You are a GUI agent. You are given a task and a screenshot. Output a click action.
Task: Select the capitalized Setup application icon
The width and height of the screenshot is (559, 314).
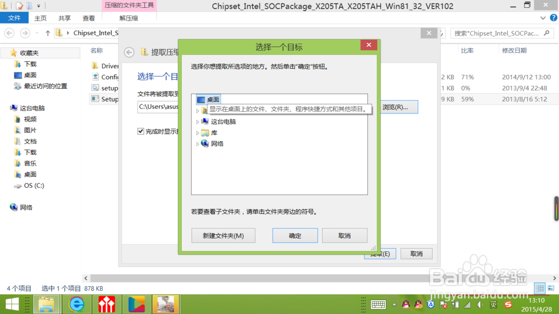click(95, 99)
